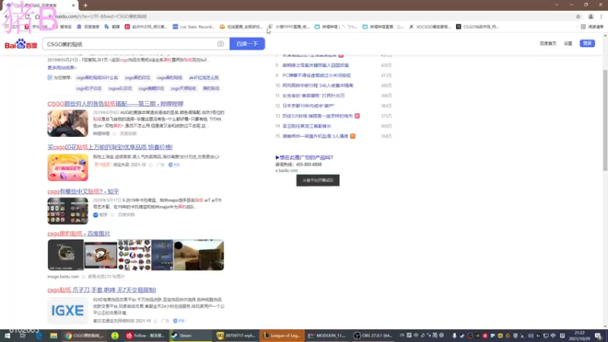608x342 pixels.
Task: Open the notification center icon
Action: (x=598, y=335)
